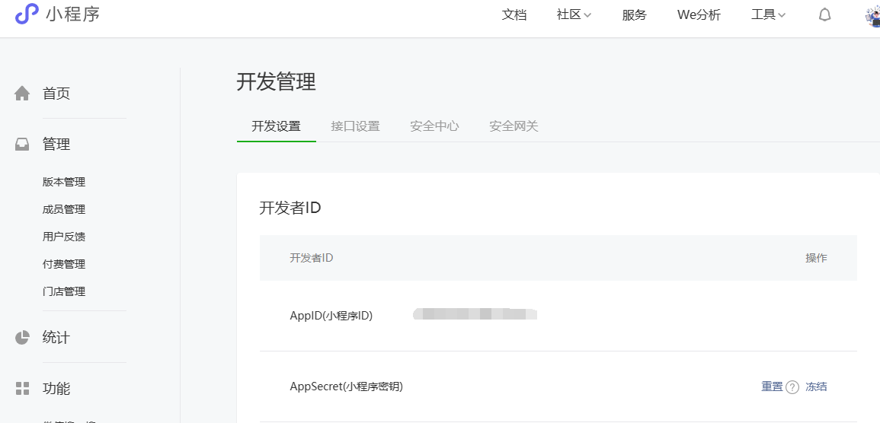Click the blurred AppID value
The image size is (880, 423).
point(475,313)
